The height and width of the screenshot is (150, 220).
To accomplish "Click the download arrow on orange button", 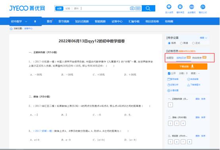I will click(192, 66).
